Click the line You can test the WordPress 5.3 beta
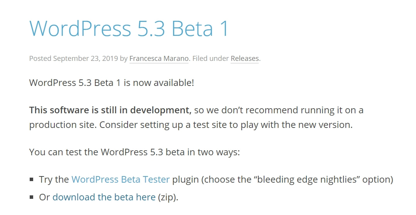Screen dimensions: 416x215 pos(135,152)
